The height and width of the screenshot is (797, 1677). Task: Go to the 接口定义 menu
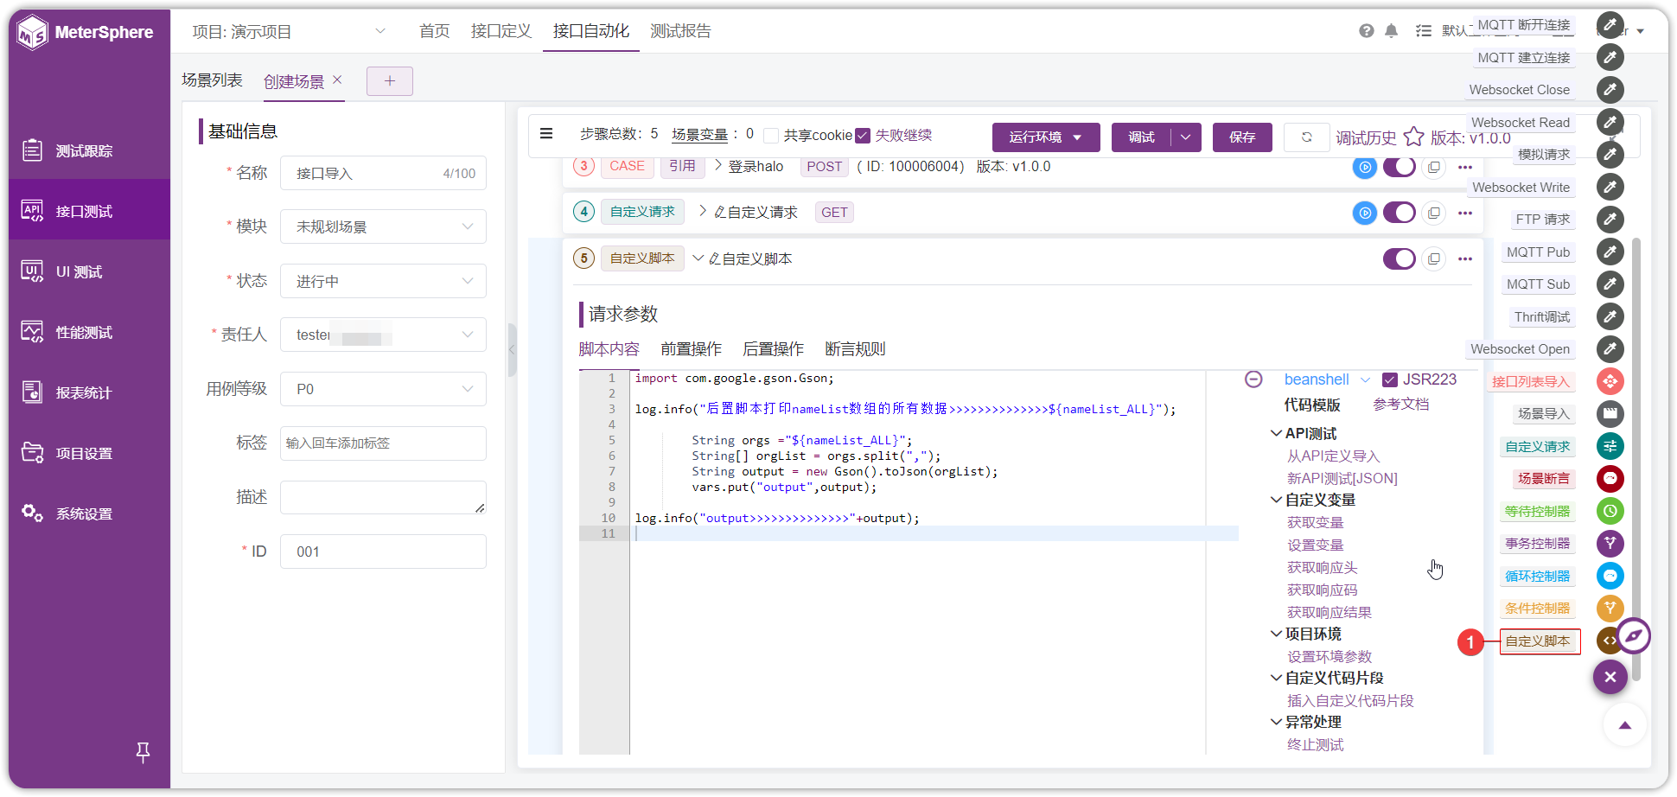(501, 31)
